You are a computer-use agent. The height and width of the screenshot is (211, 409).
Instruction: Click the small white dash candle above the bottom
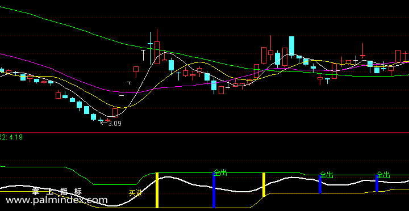click(122, 96)
